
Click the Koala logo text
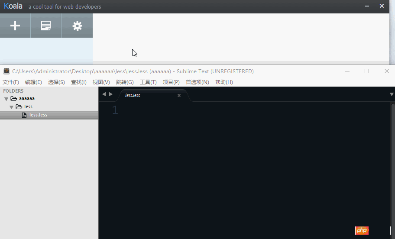click(13, 6)
